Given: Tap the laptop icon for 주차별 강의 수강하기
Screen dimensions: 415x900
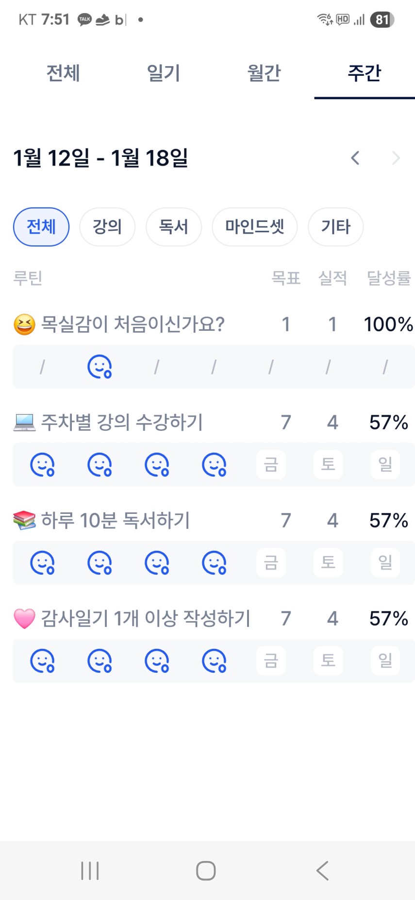Looking at the screenshot, I should click(24, 423).
